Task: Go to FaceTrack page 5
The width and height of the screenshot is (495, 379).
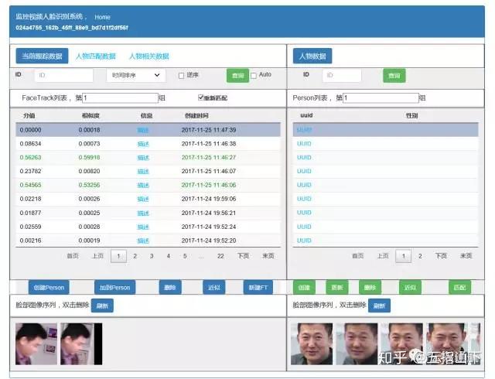Action: pos(185,256)
